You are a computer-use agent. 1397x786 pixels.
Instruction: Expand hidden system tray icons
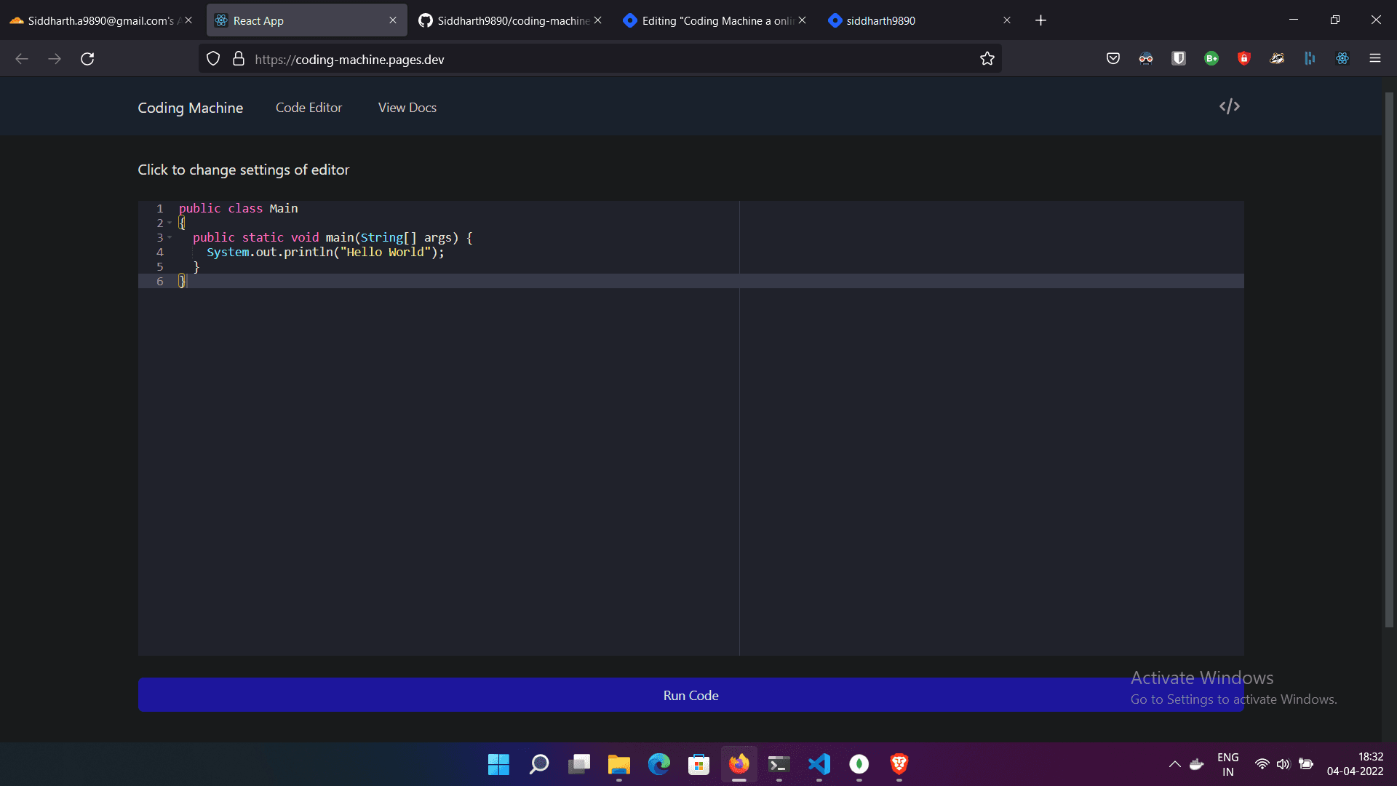point(1174,765)
